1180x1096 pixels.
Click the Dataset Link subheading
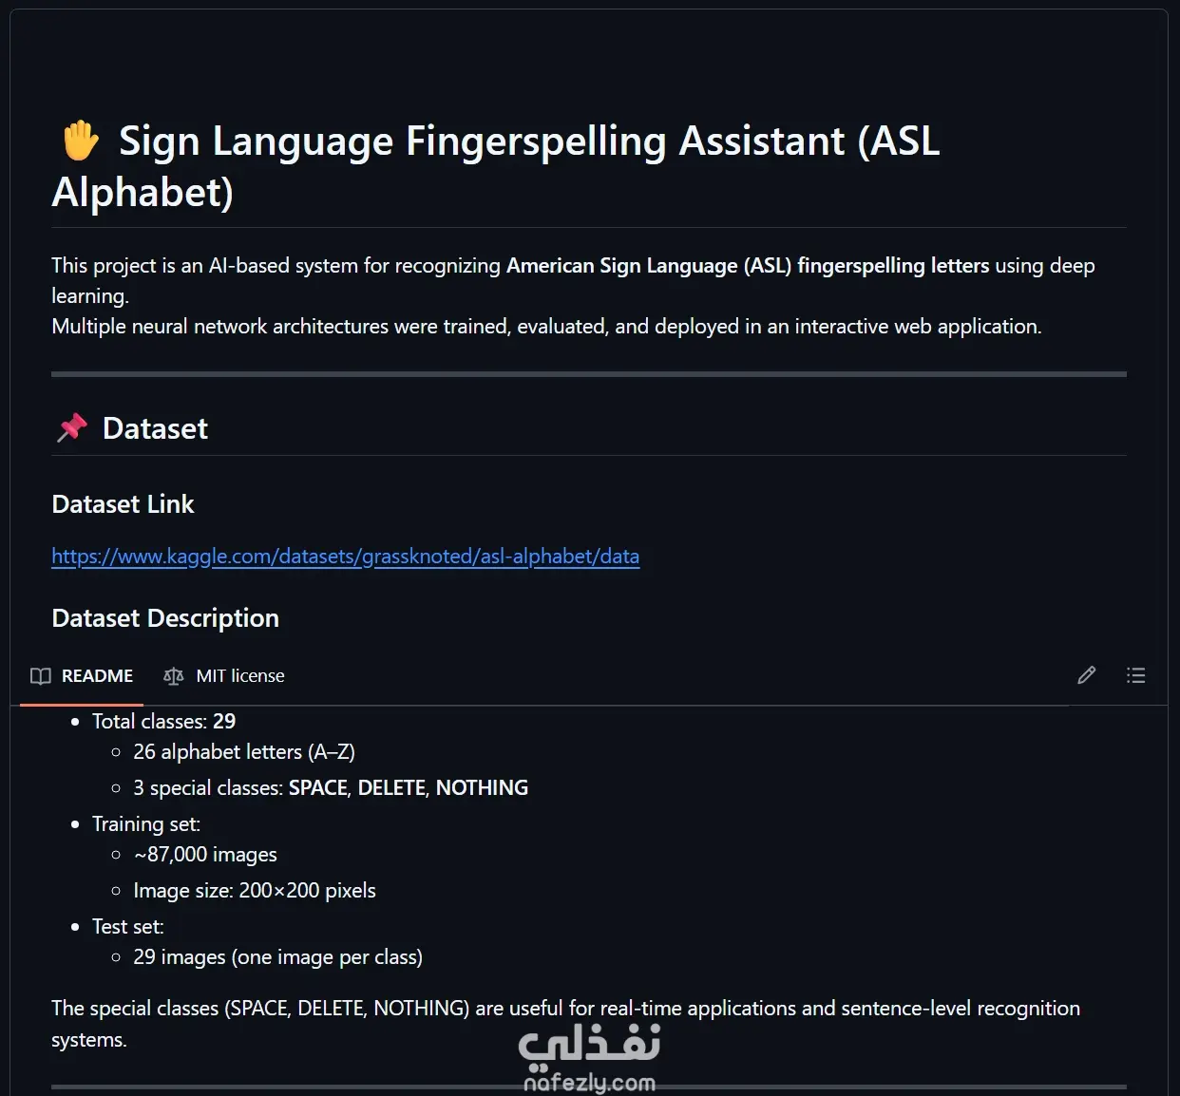tap(123, 504)
